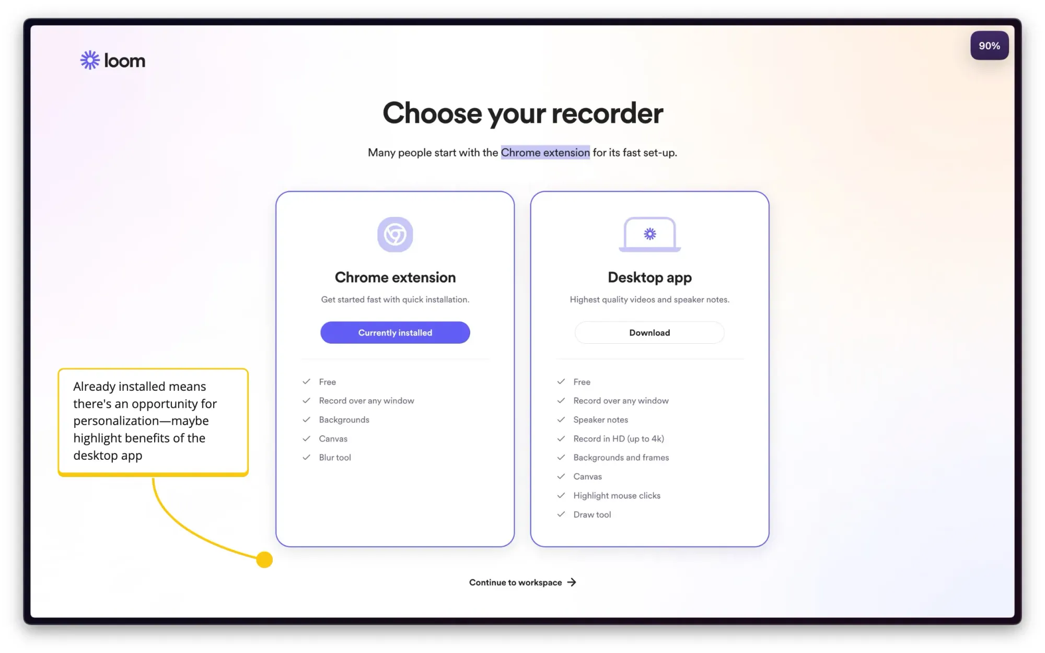Click the Chrome extension link in subtitle
Image resolution: width=1045 pixels, height=653 pixels.
[544, 152]
